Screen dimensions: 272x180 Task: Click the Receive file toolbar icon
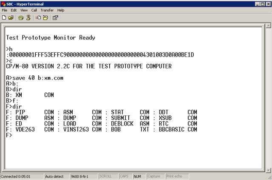click(45, 17)
